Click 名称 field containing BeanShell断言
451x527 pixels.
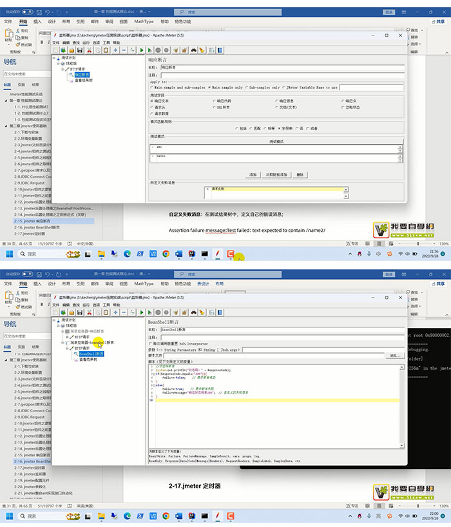click(x=282, y=330)
